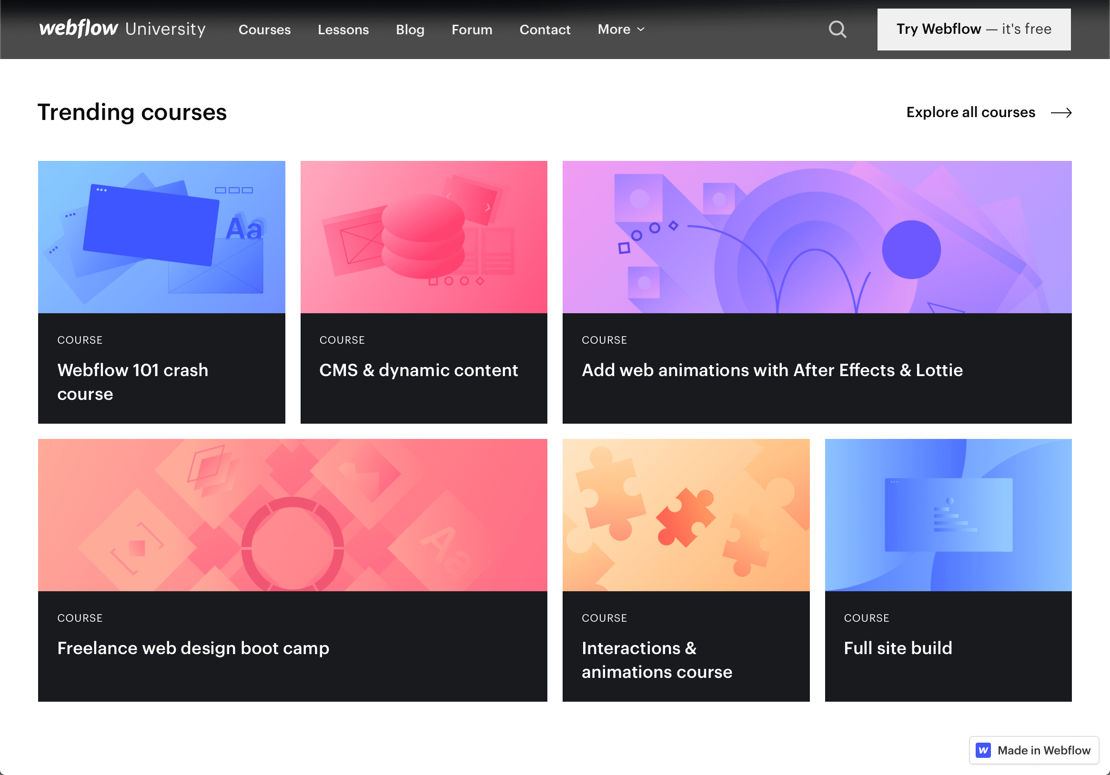
Task: Go to the Lessons nav item
Action: (x=343, y=30)
